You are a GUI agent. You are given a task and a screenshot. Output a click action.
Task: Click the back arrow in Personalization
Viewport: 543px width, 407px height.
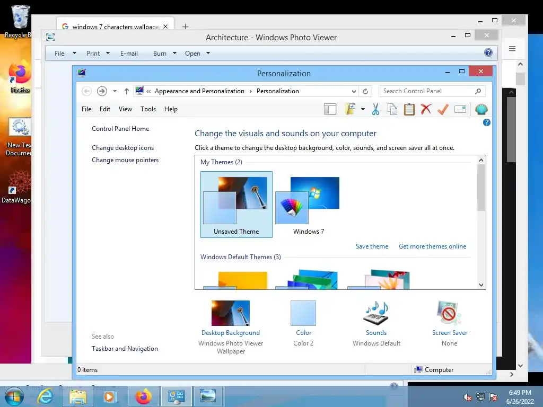(x=86, y=91)
